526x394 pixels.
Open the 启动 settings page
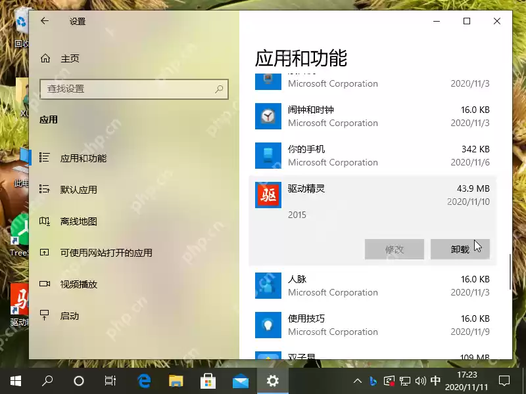click(x=66, y=316)
